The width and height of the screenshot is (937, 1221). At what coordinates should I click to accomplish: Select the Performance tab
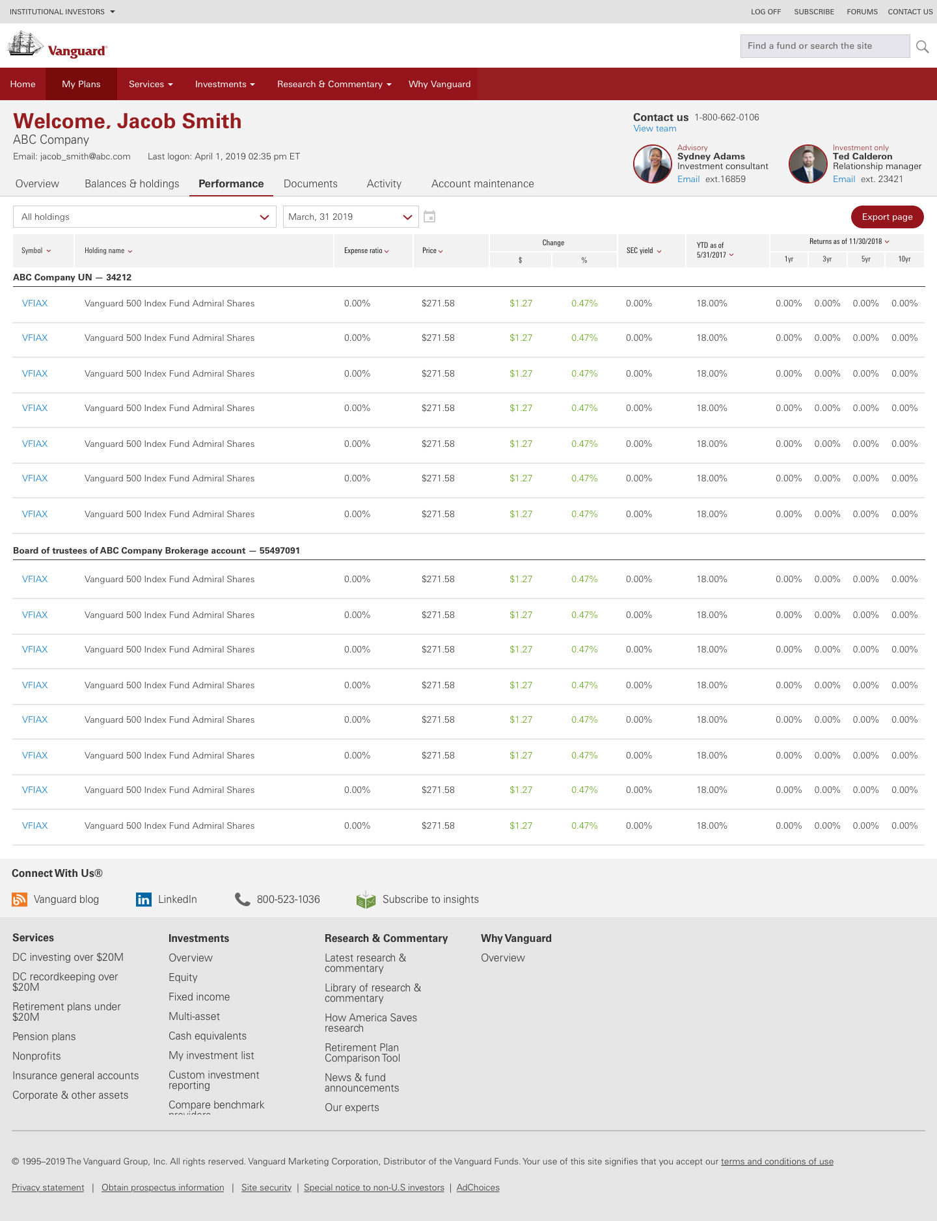[231, 183]
